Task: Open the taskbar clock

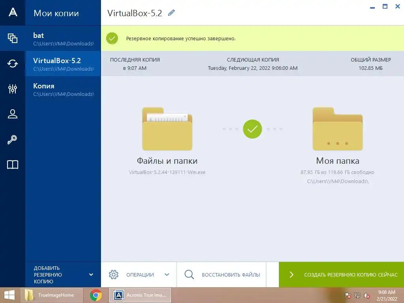Action: click(387, 296)
